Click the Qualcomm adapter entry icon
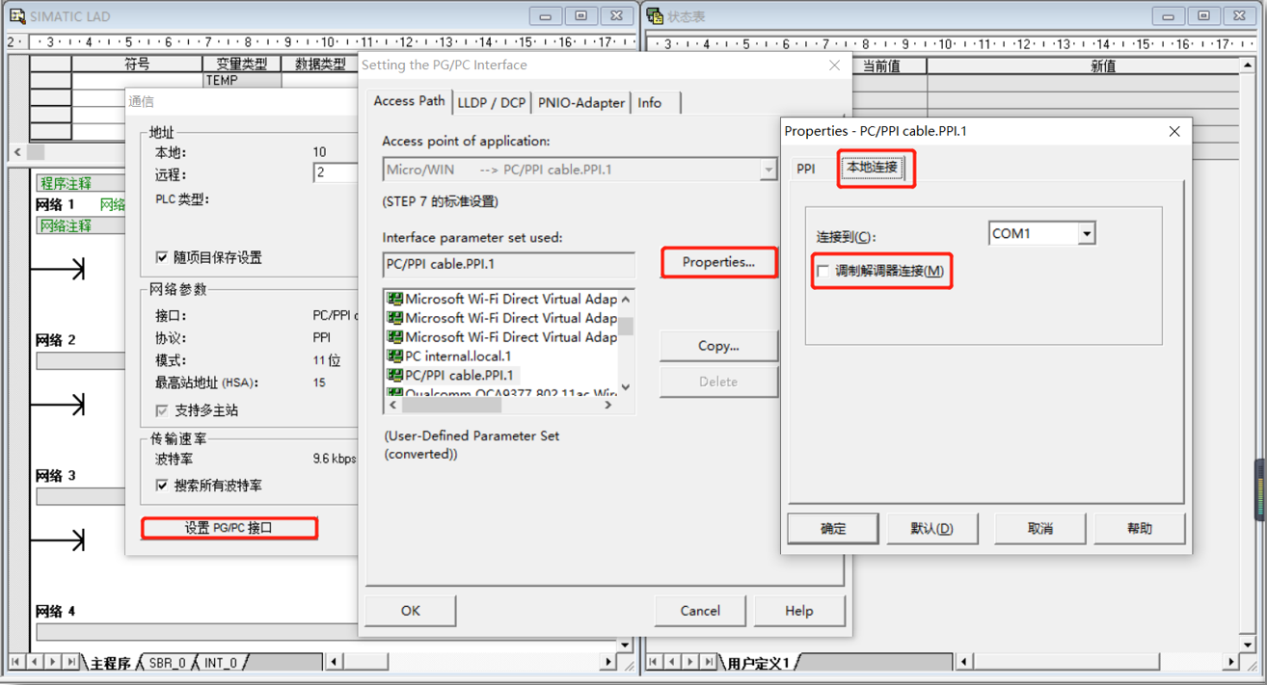The image size is (1267, 685). tap(394, 394)
